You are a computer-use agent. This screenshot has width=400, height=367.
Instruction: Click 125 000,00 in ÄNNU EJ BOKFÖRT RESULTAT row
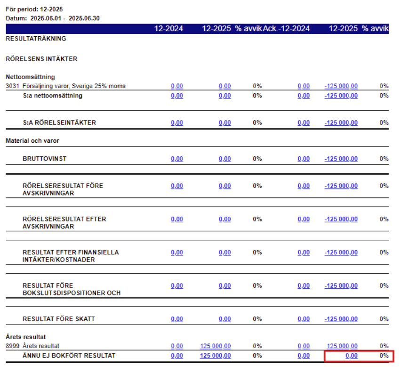[x=216, y=356]
